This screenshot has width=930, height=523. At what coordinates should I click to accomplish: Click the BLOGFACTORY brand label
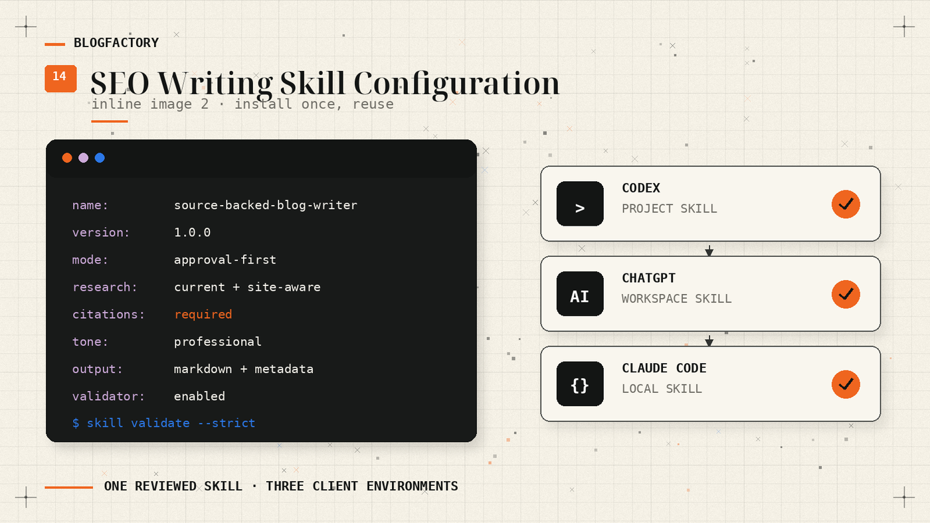tap(116, 43)
